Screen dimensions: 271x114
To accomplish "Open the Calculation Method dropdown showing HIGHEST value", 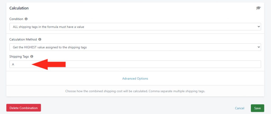I will tap(135, 47).
